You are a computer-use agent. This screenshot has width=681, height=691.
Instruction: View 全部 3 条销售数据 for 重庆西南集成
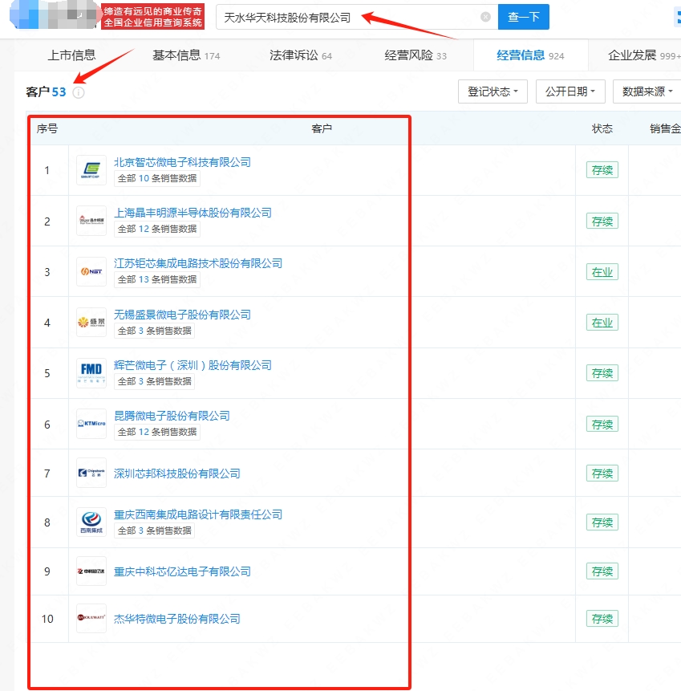pyautogui.click(x=154, y=530)
